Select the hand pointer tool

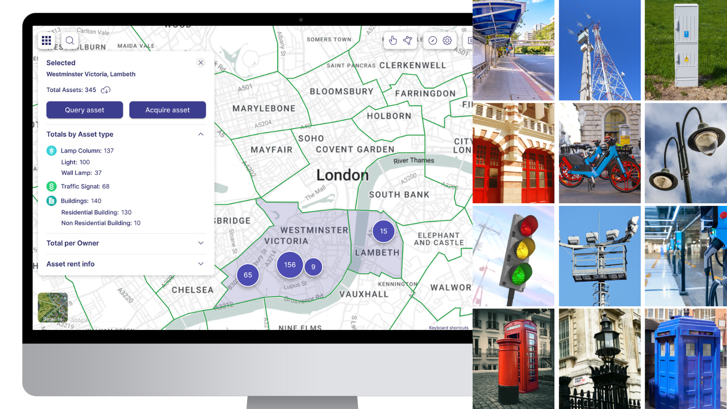pos(393,40)
